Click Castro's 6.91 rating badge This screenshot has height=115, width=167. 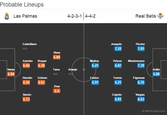(x=95, y=82)
